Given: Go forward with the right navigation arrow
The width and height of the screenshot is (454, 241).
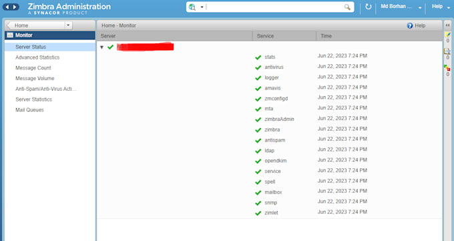Looking at the screenshot, I should point(15,7).
